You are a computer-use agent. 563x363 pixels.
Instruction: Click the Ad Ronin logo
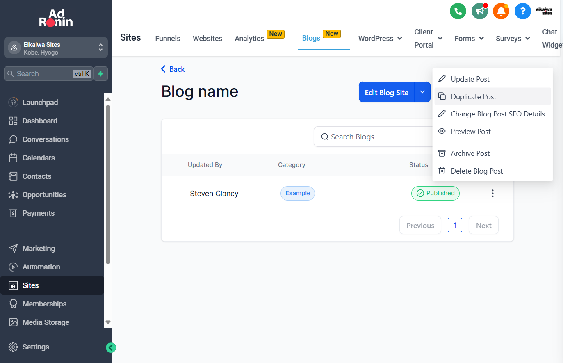(x=56, y=18)
